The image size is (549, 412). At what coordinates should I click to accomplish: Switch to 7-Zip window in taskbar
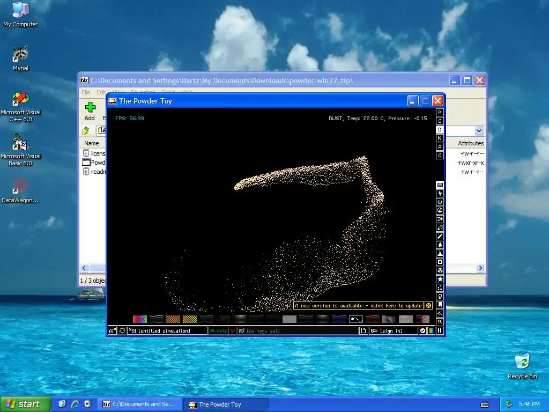click(139, 404)
